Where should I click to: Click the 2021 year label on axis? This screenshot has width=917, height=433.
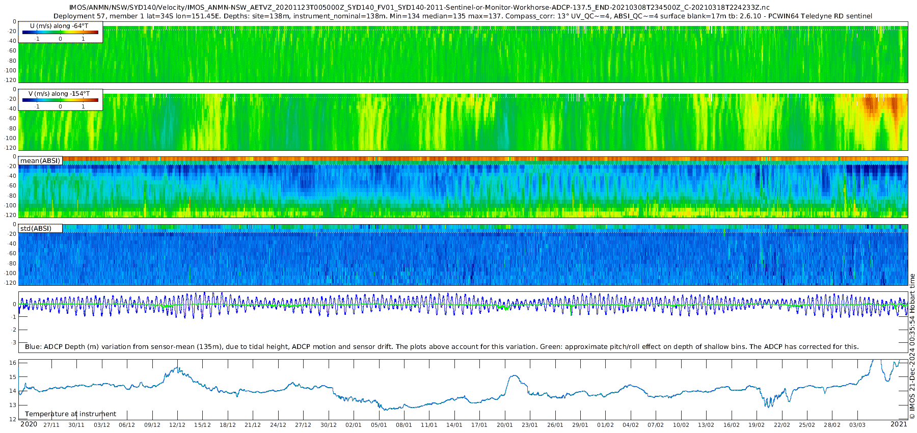click(899, 424)
